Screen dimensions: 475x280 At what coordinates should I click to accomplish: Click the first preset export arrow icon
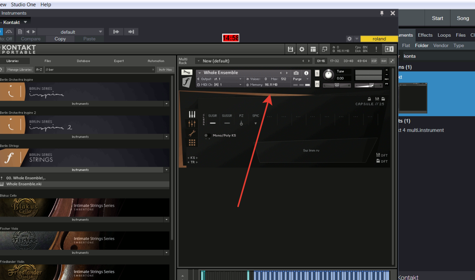(x=116, y=32)
